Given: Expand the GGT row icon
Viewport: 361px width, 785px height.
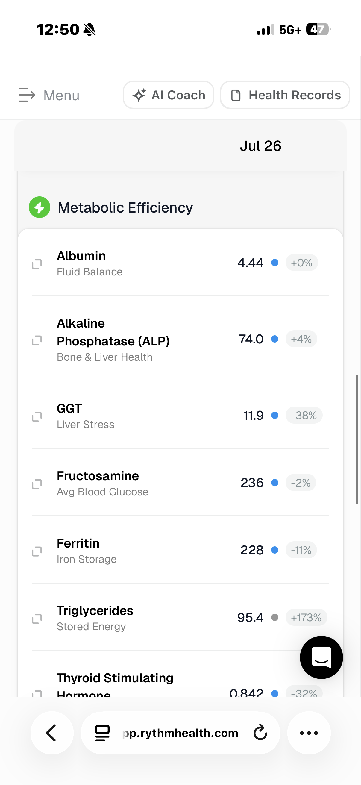Looking at the screenshot, I should pos(37,416).
